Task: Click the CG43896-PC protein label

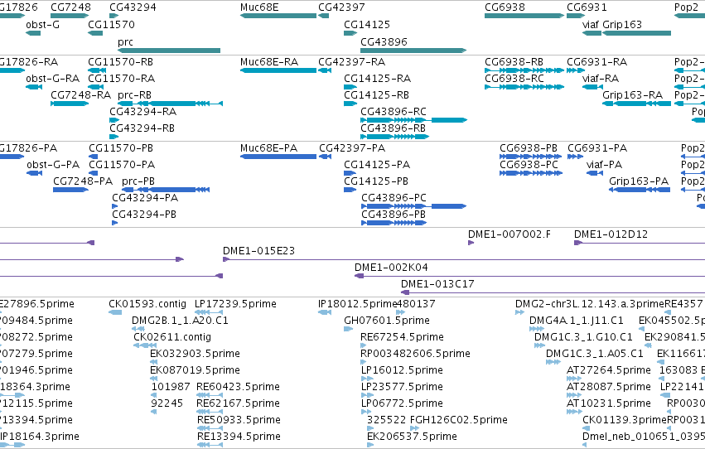Action: (x=394, y=198)
